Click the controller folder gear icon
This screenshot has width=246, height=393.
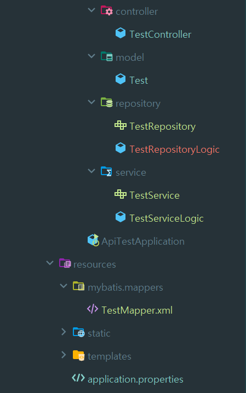[107, 11]
